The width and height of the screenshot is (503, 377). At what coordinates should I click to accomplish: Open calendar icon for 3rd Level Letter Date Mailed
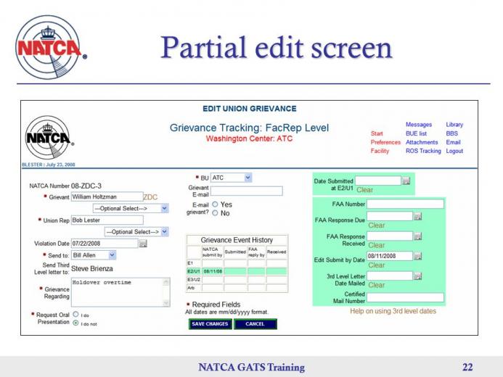point(417,275)
